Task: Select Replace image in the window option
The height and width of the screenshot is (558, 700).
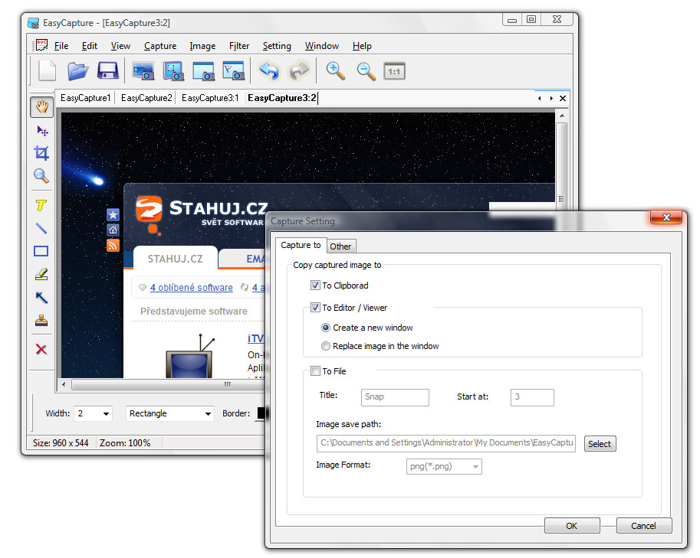Action: click(326, 346)
